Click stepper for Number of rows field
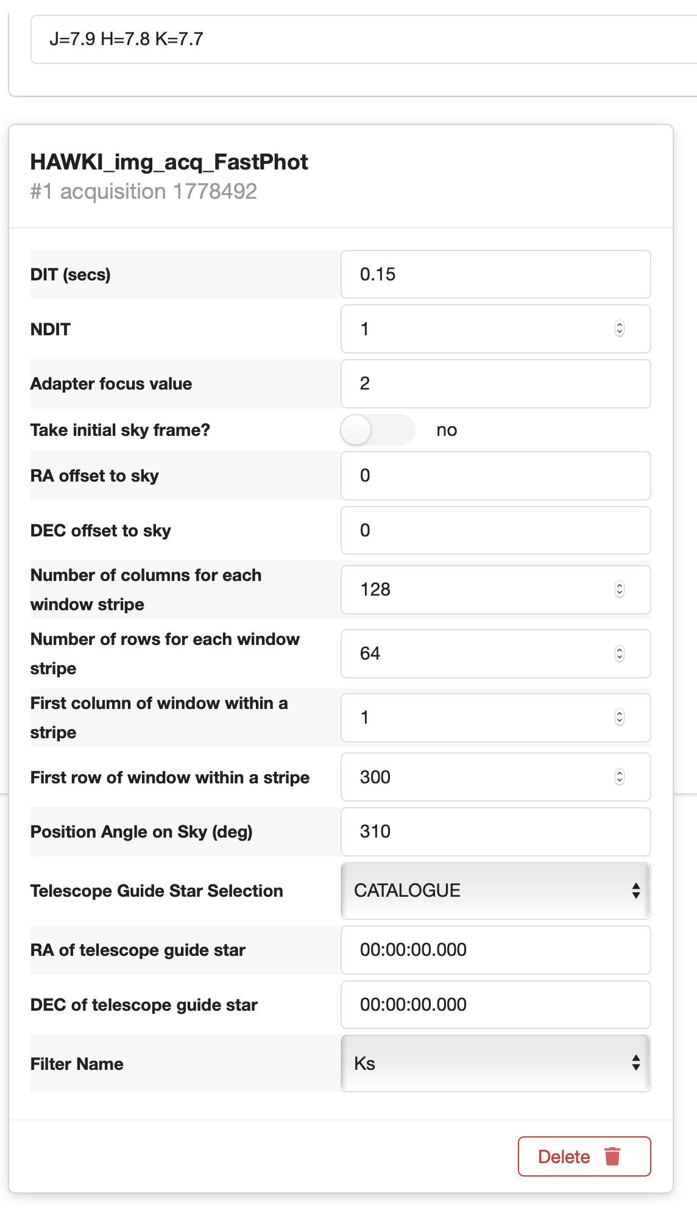 619,654
